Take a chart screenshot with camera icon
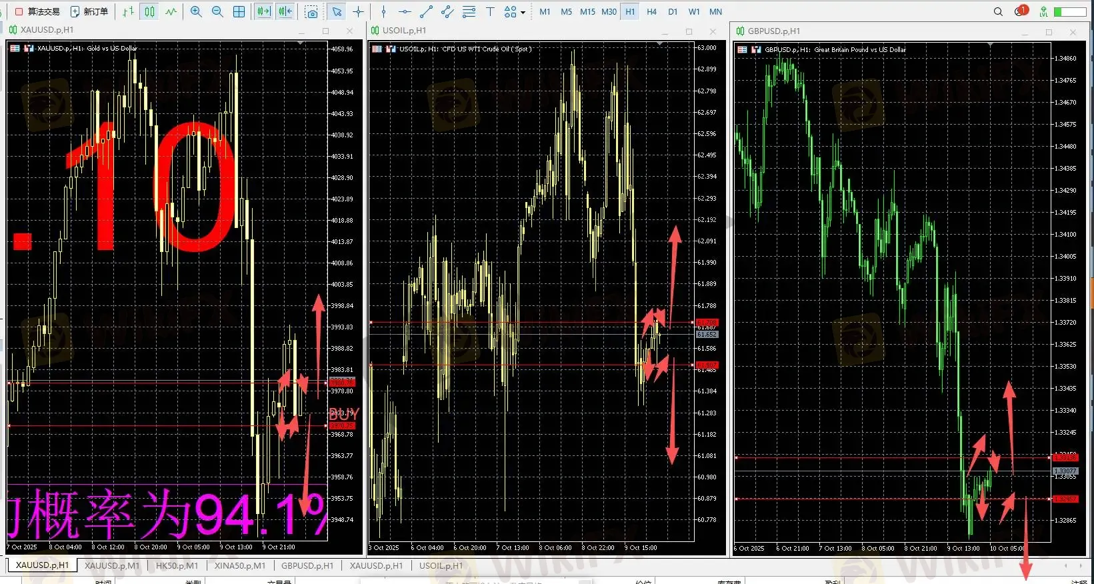This screenshot has width=1094, height=584. coord(311,11)
